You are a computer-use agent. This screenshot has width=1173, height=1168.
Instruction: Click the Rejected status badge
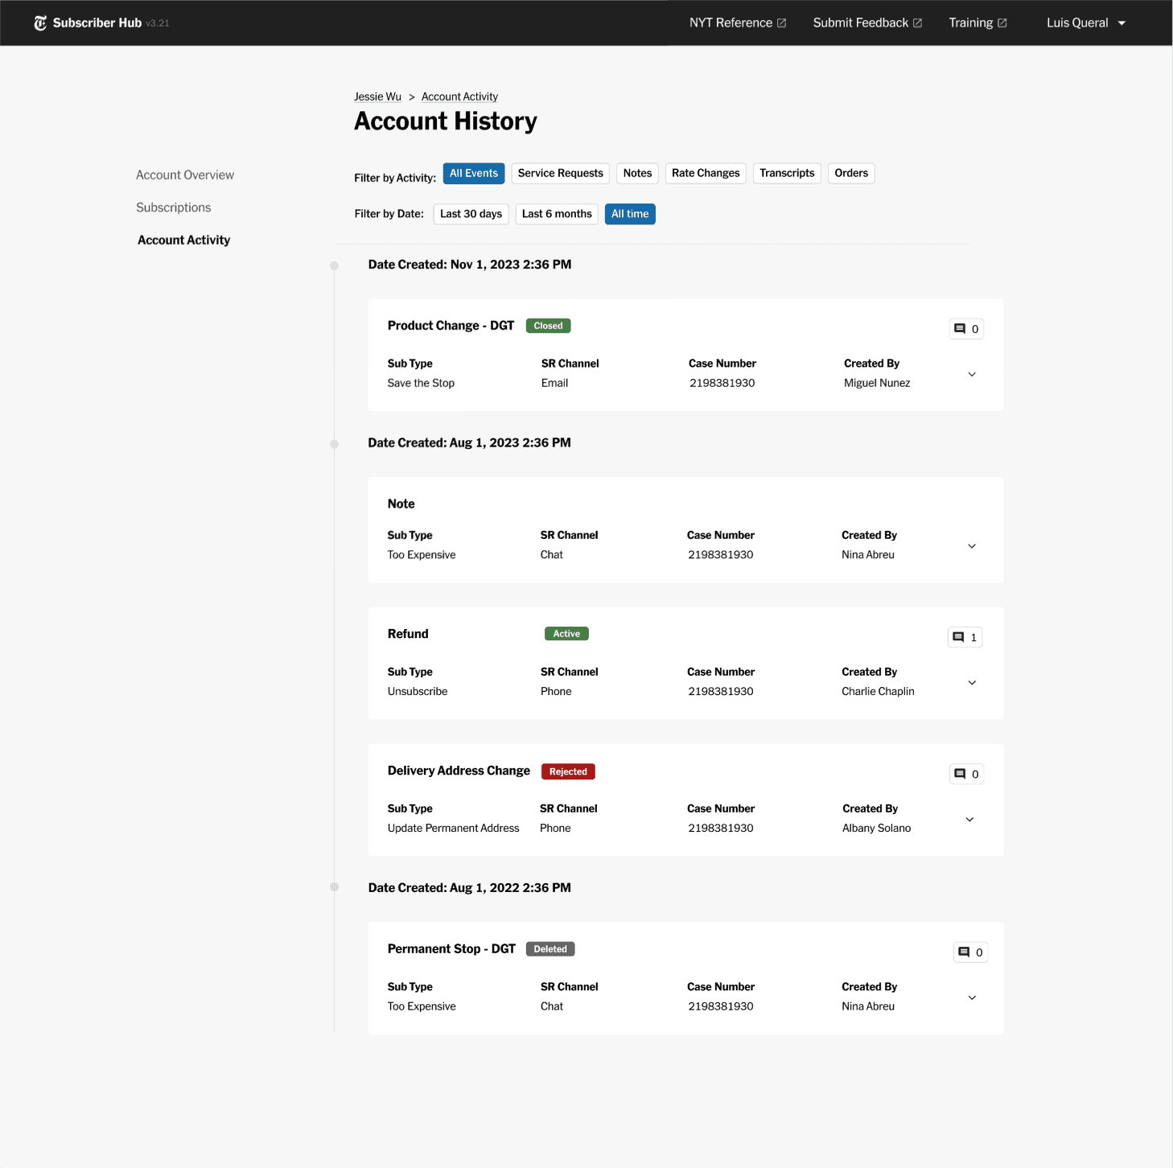coord(568,771)
